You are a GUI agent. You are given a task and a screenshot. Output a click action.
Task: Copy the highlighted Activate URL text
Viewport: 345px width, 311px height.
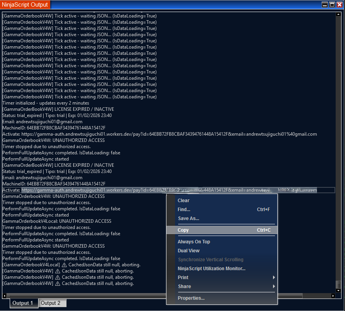tap(183, 230)
